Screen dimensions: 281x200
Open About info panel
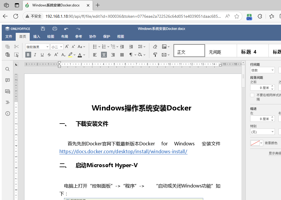(x=8, y=114)
